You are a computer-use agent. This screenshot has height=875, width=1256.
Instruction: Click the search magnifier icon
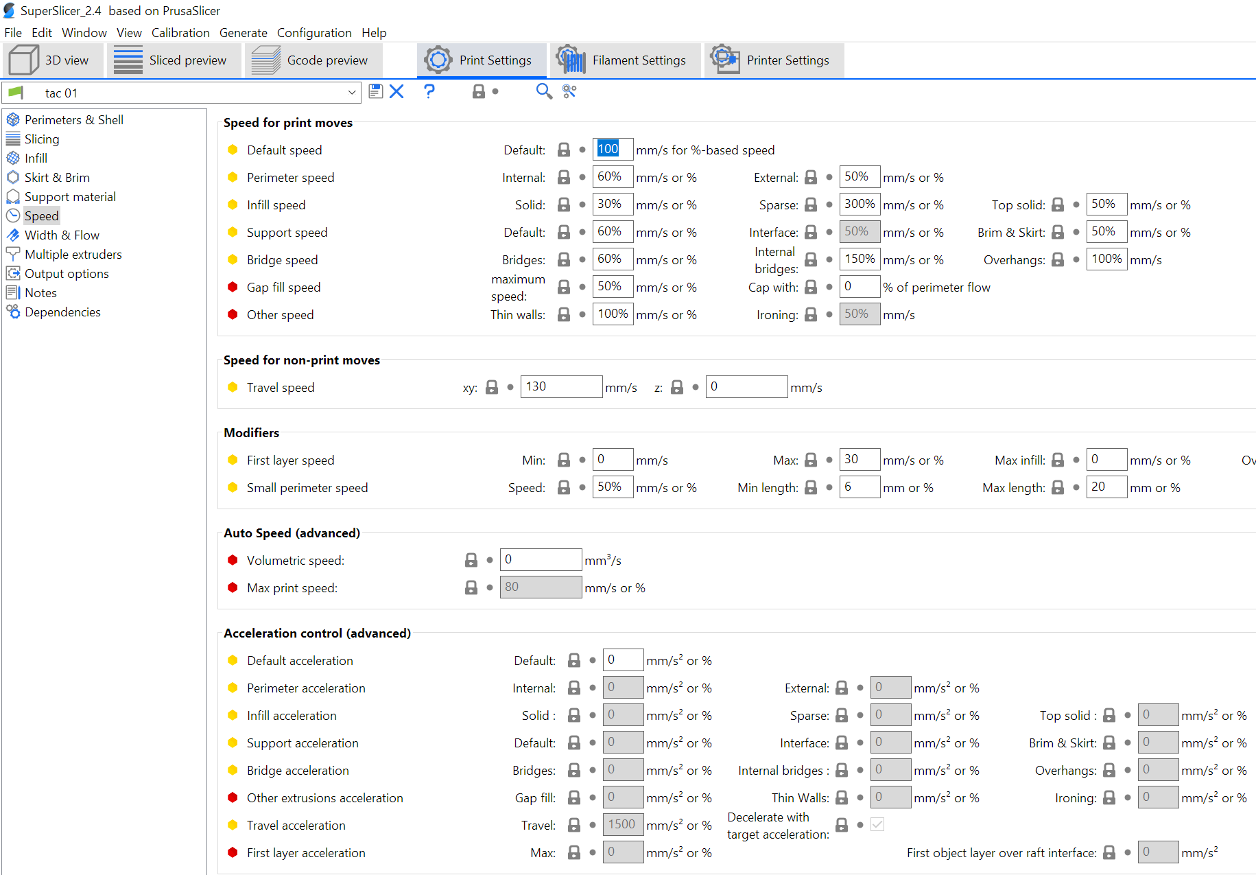click(544, 91)
